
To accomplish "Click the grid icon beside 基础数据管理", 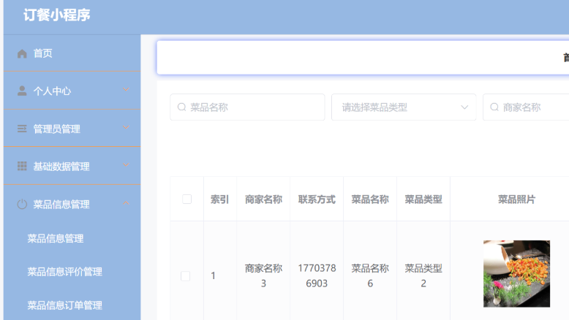I will 22,167.
